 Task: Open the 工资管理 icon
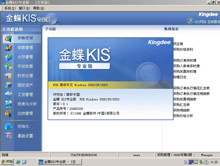tap(8, 95)
